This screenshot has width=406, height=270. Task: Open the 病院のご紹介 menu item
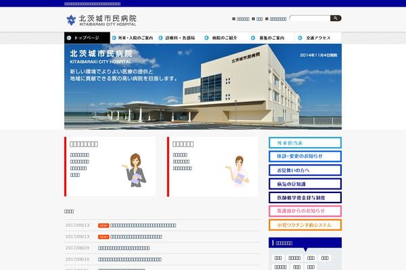(225, 38)
